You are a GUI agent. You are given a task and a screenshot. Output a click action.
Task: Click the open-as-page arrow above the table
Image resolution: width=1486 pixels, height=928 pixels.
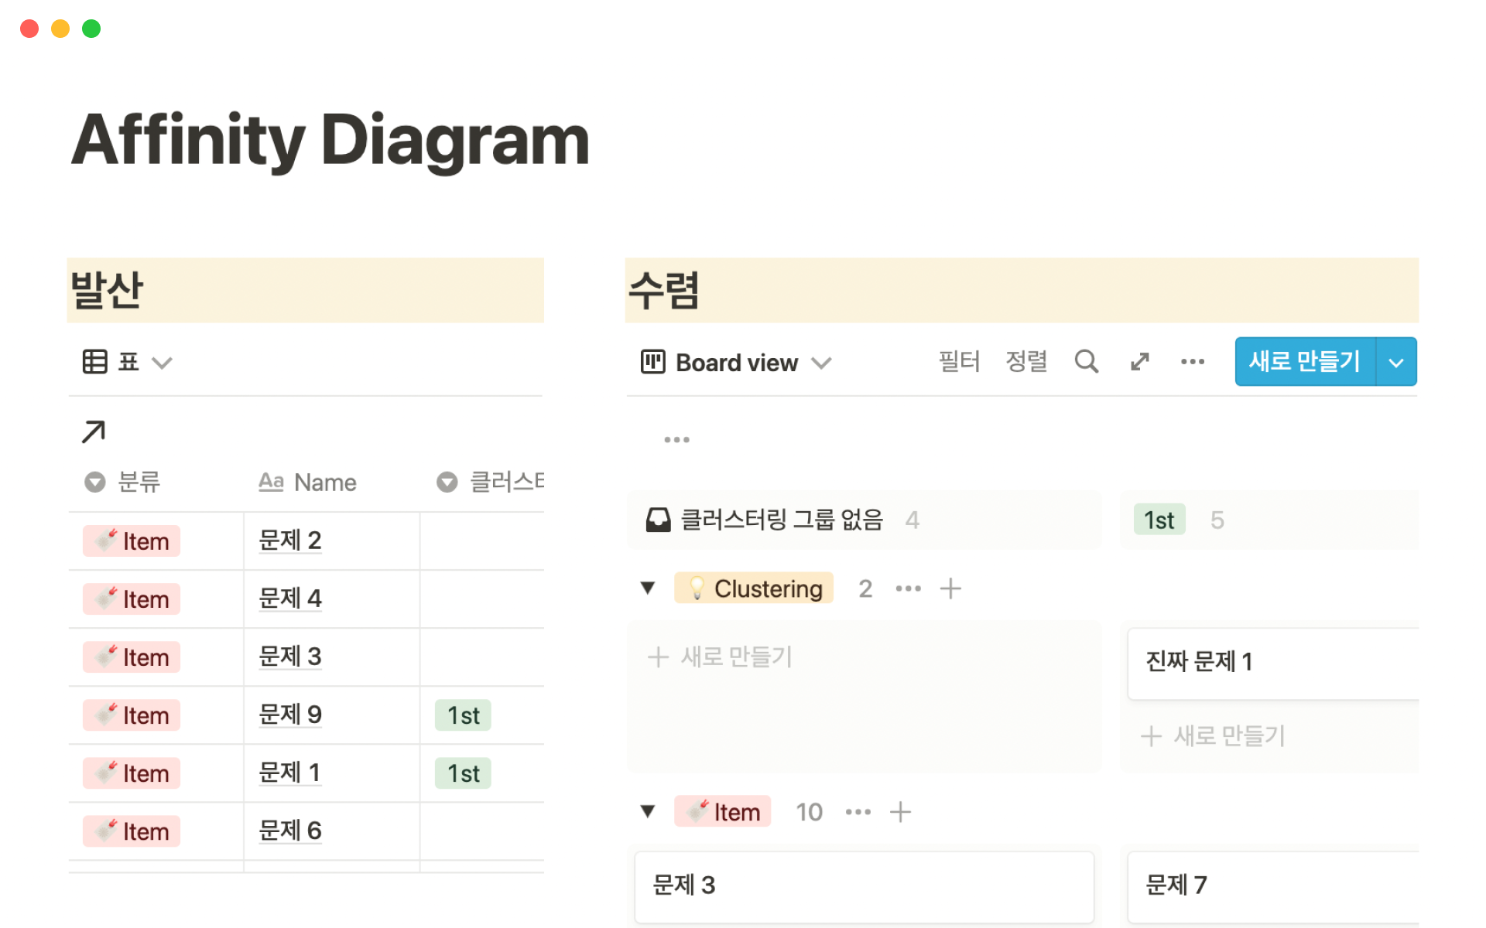(92, 431)
